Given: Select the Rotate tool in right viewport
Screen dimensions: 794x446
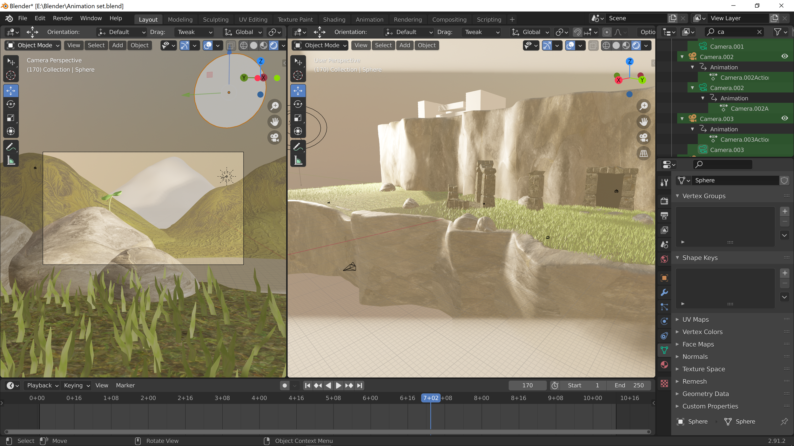Looking at the screenshot, I should [x=298, y=104].
